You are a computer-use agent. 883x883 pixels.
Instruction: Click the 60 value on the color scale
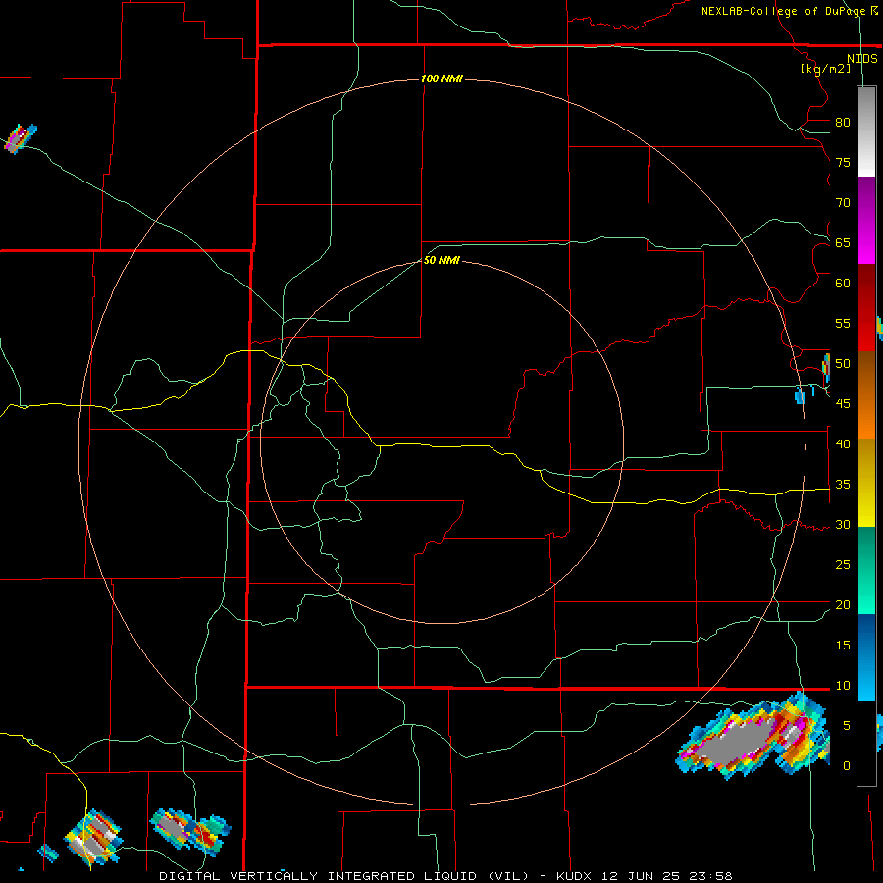point(843,284)
